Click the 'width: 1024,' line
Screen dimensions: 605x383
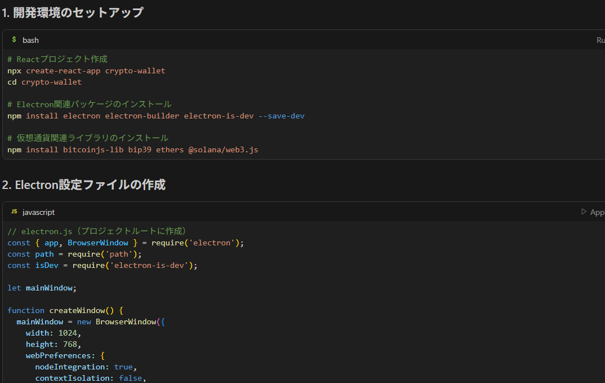(54, 333)
